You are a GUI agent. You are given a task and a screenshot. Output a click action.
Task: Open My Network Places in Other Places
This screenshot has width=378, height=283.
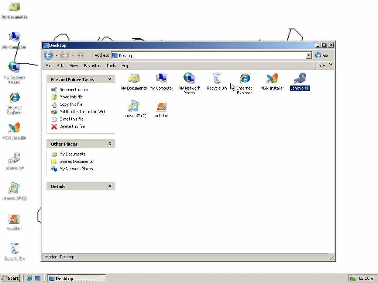tap(76, 169)
